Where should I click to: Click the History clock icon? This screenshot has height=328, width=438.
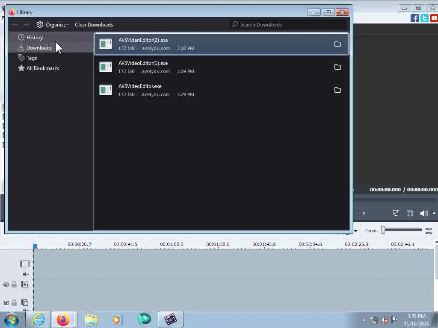(21, 37)
